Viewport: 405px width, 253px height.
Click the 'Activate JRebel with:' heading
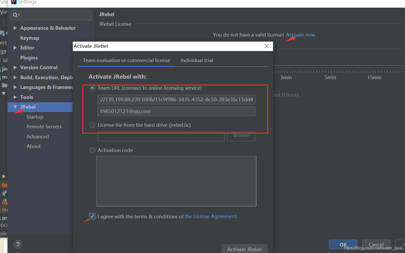point(117,77)
